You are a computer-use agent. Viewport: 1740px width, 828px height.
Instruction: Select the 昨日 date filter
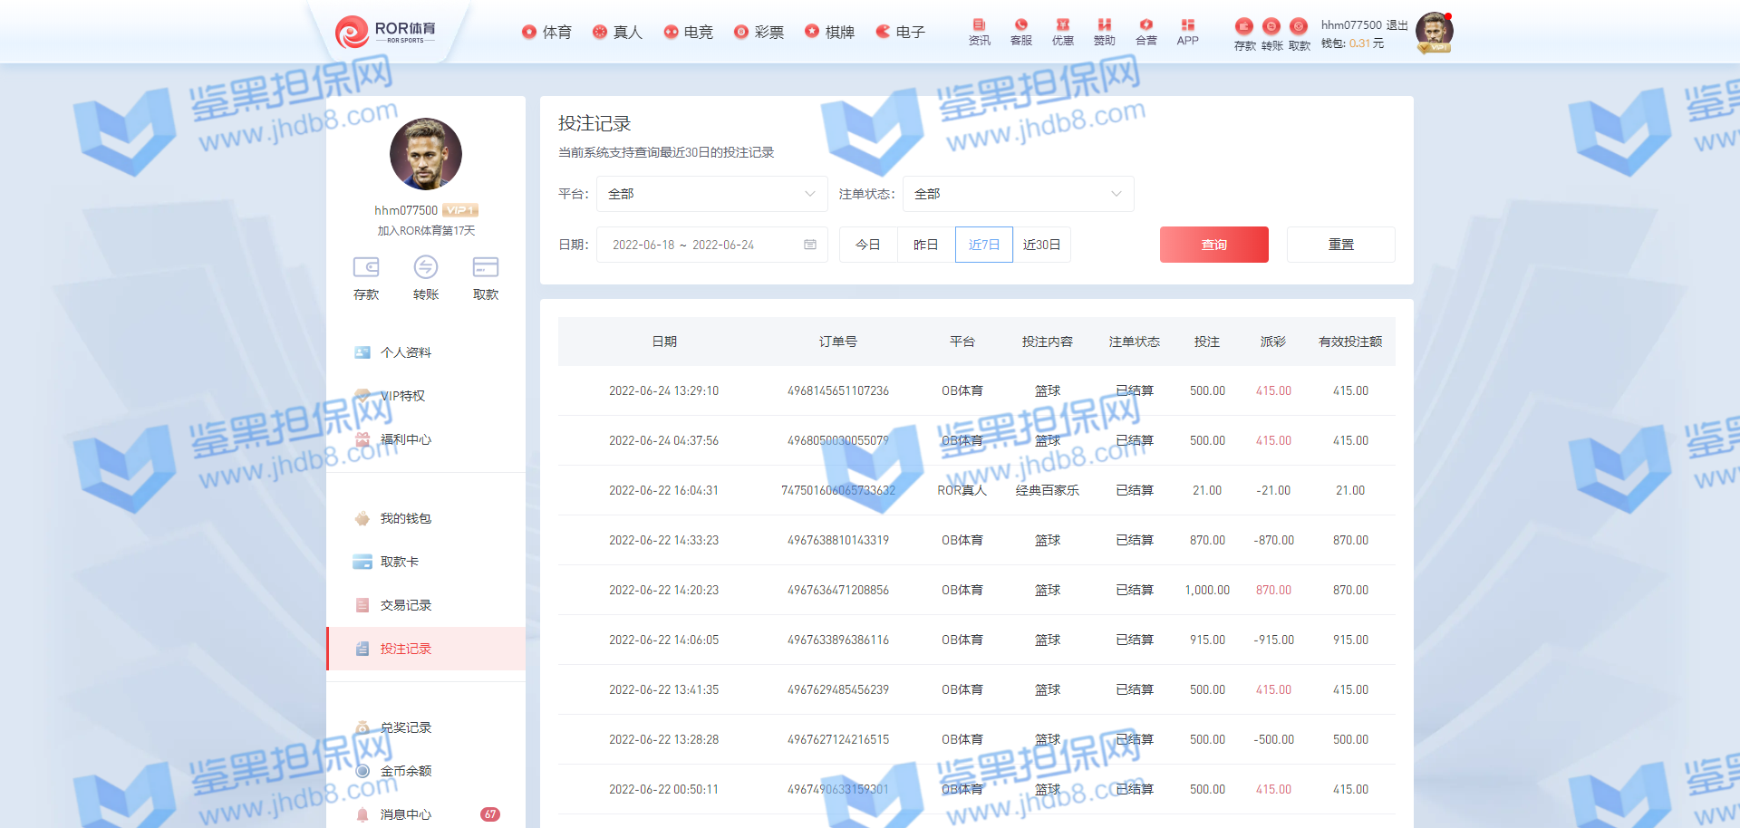(x=925, y=245)
